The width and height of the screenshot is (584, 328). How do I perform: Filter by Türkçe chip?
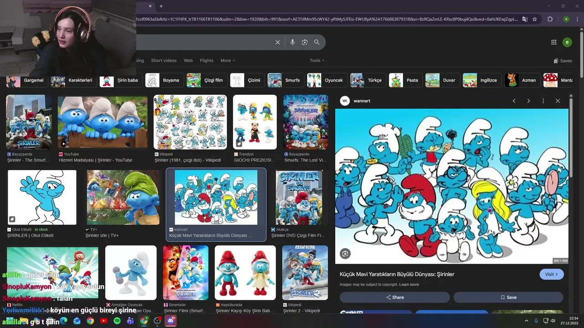tap(367, 80)
